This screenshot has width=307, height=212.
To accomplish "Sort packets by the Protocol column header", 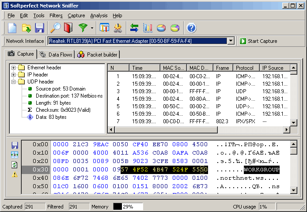I will point(245,68).
